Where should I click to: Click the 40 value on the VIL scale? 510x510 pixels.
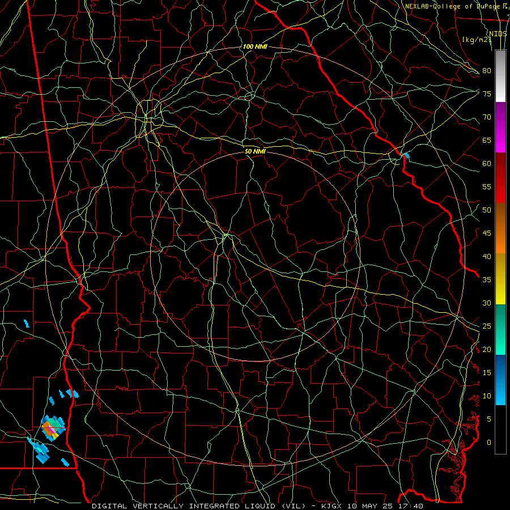pyautogui.click(x=487, y=256)
